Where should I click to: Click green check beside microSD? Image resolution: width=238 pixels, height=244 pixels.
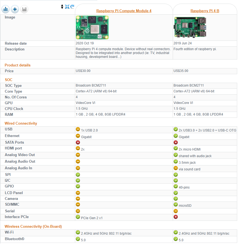pos(176,205)
